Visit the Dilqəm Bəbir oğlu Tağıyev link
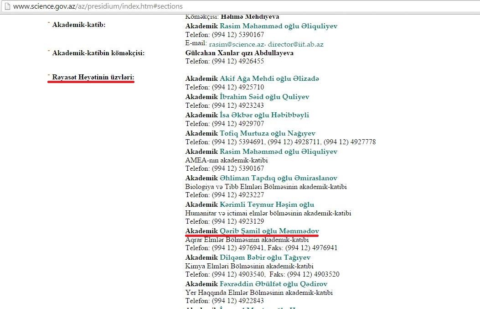The image size is (480, 309). pyautogui.click(x=265, y=258)
